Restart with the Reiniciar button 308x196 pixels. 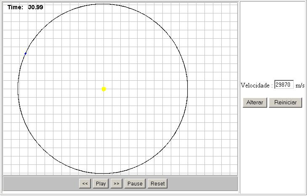click(x=285, y=103)
